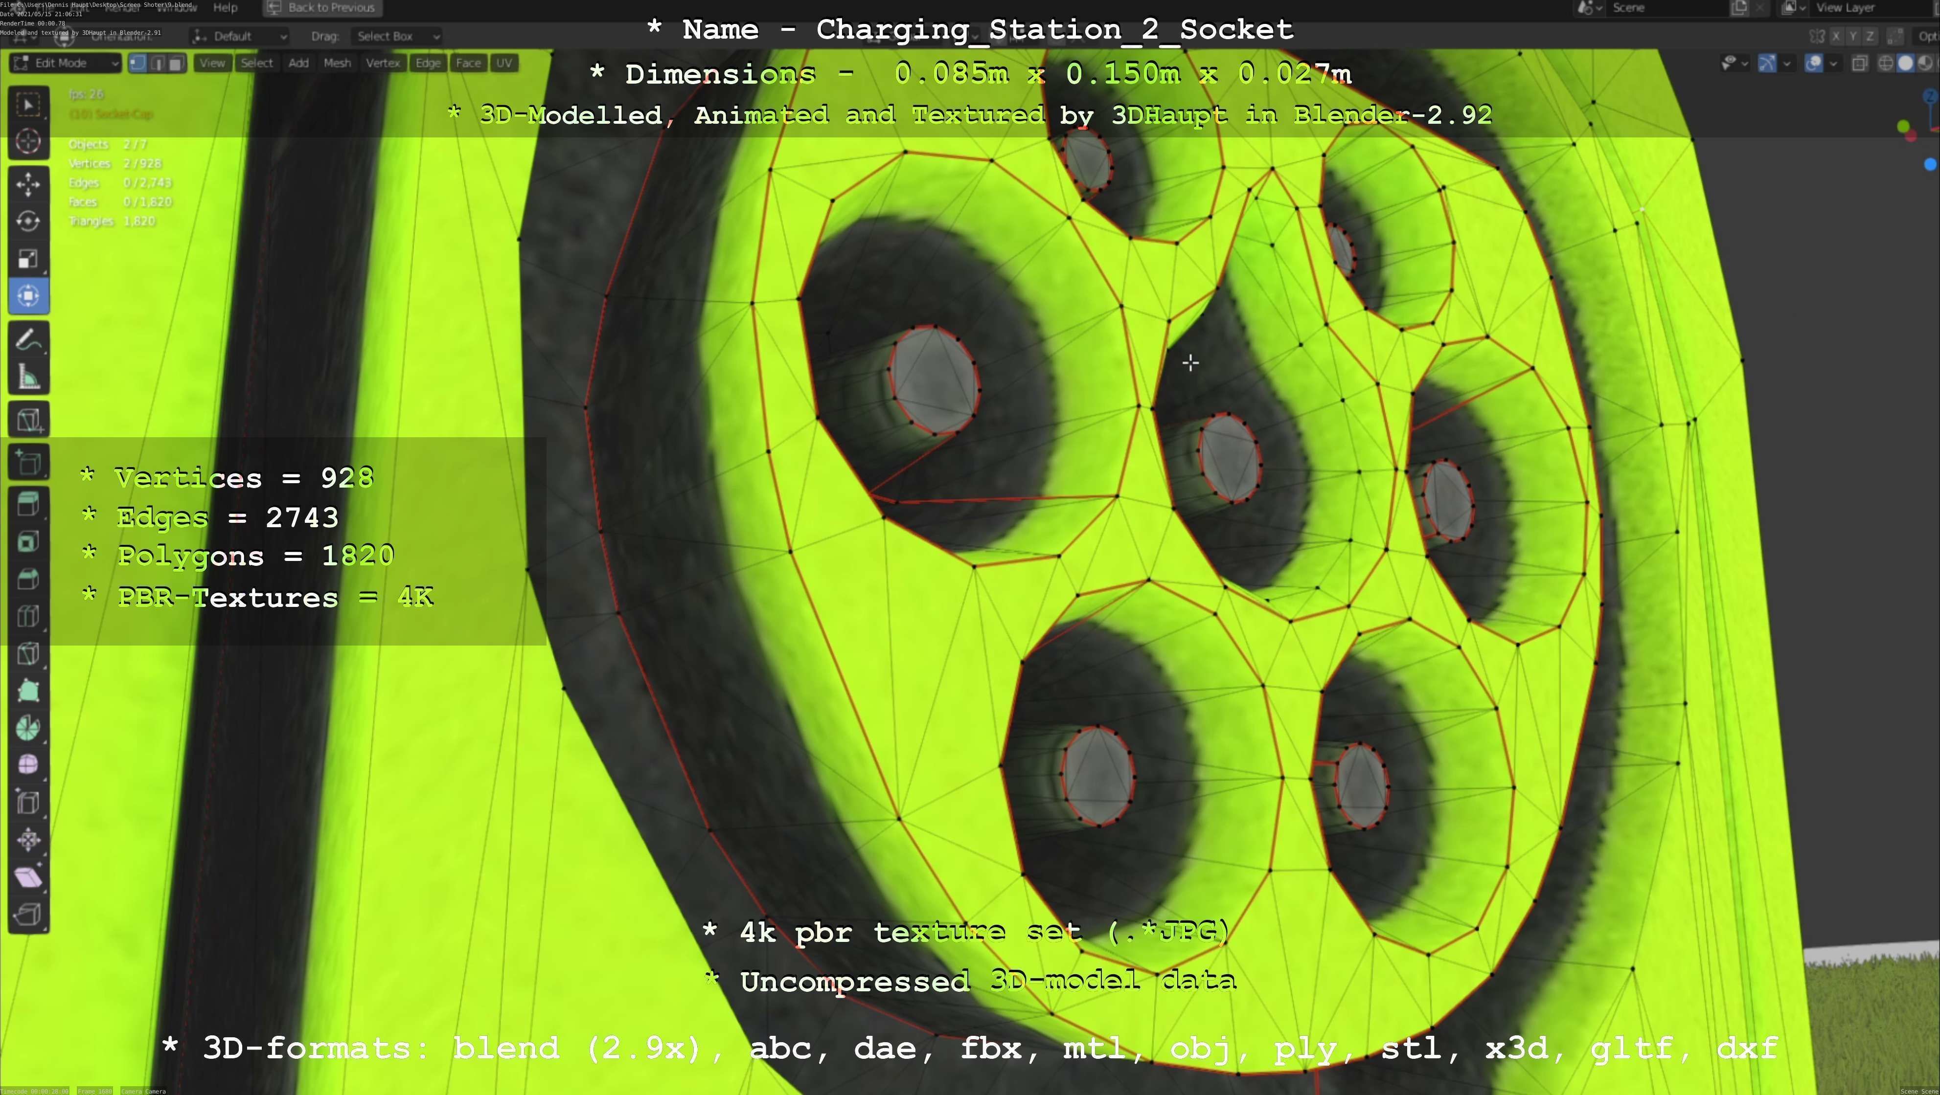Viewport: 1940px width, 1095px height.
Task: Expand the overlays options dropdown arrow
Action: (1833, 63)
